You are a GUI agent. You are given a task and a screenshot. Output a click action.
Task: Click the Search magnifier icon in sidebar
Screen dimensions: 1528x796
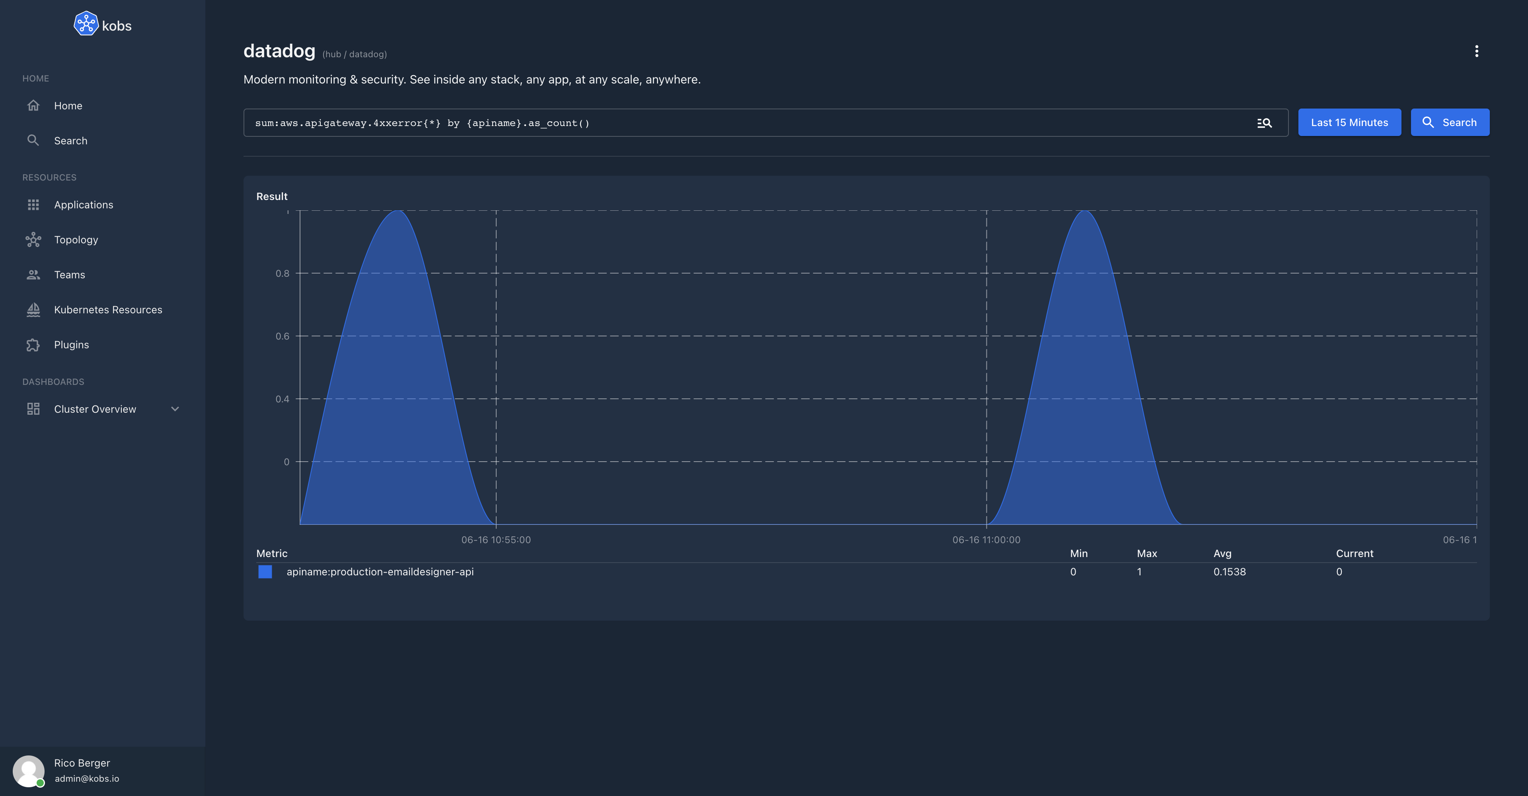pyautogui.click(x=33, y=140)
